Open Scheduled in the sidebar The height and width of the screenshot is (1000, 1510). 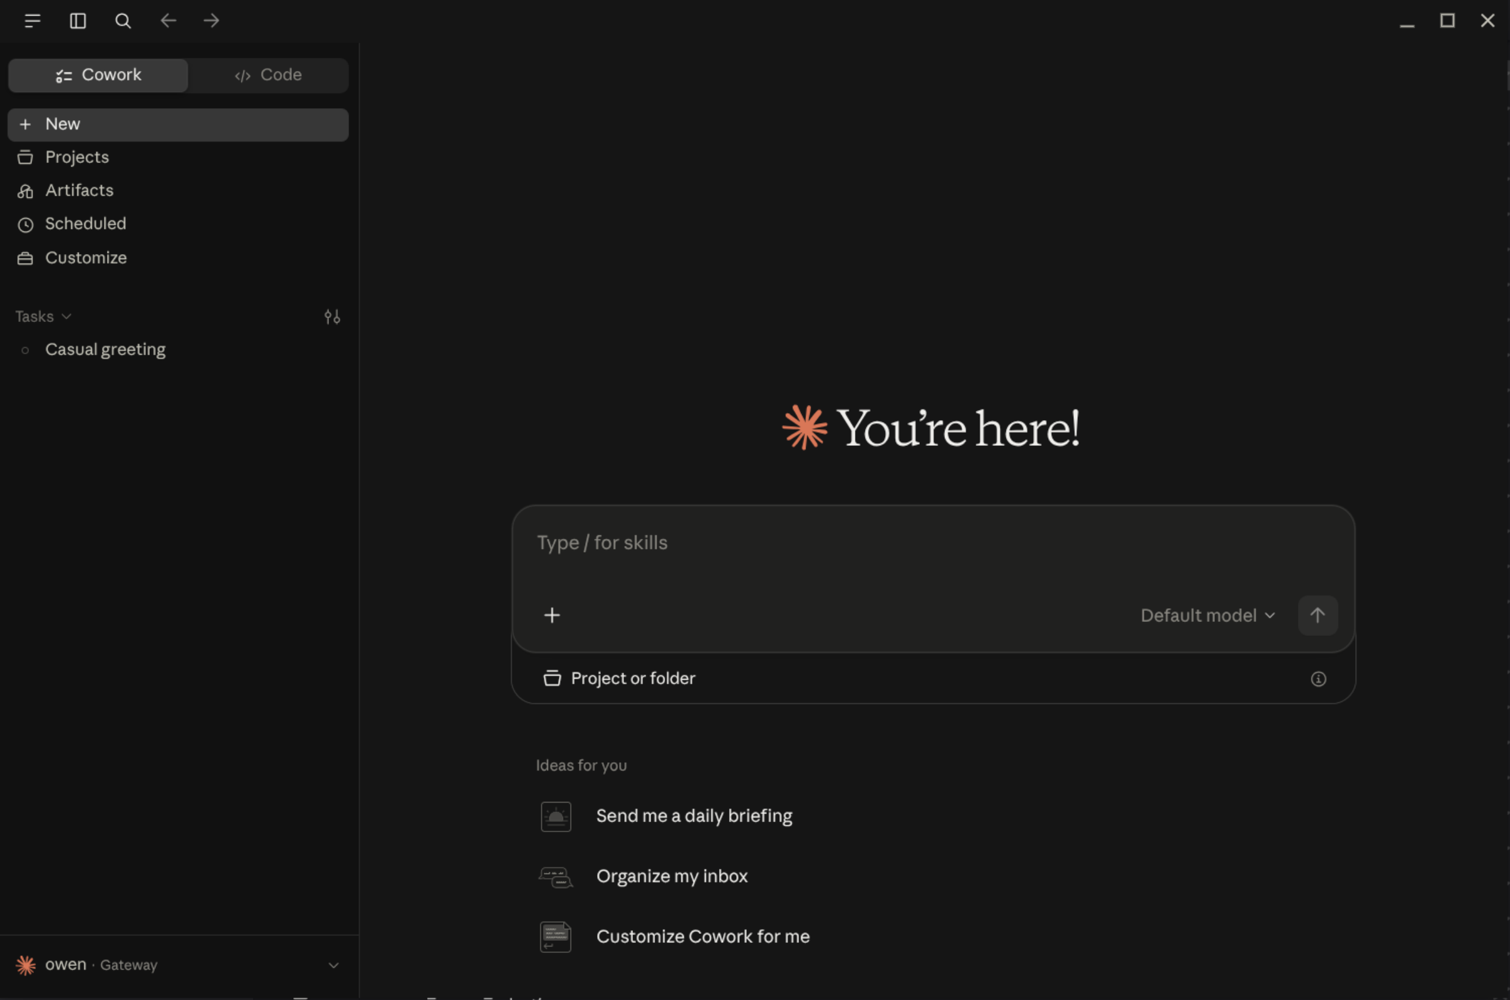(x=178, y=224)
